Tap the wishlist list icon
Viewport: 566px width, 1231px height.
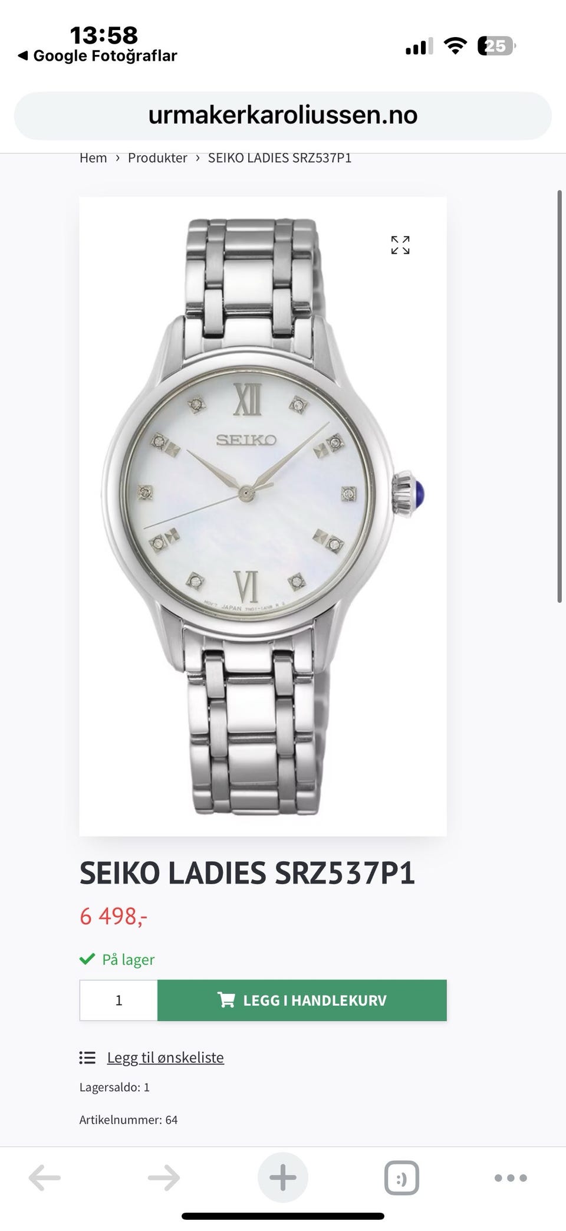[x=87, y=1058]
